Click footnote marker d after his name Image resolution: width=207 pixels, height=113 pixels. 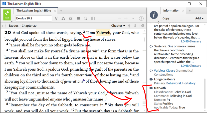click(x=106, y=98)
